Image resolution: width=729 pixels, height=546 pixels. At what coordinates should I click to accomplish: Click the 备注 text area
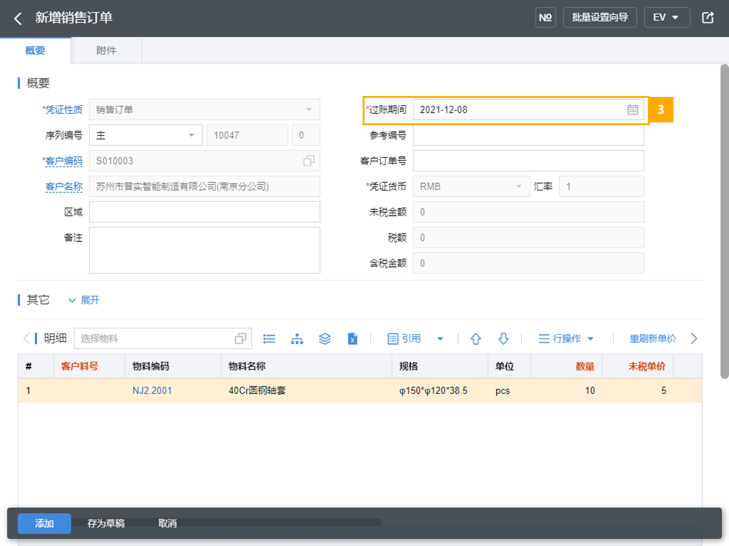click(x=205, y=250)
